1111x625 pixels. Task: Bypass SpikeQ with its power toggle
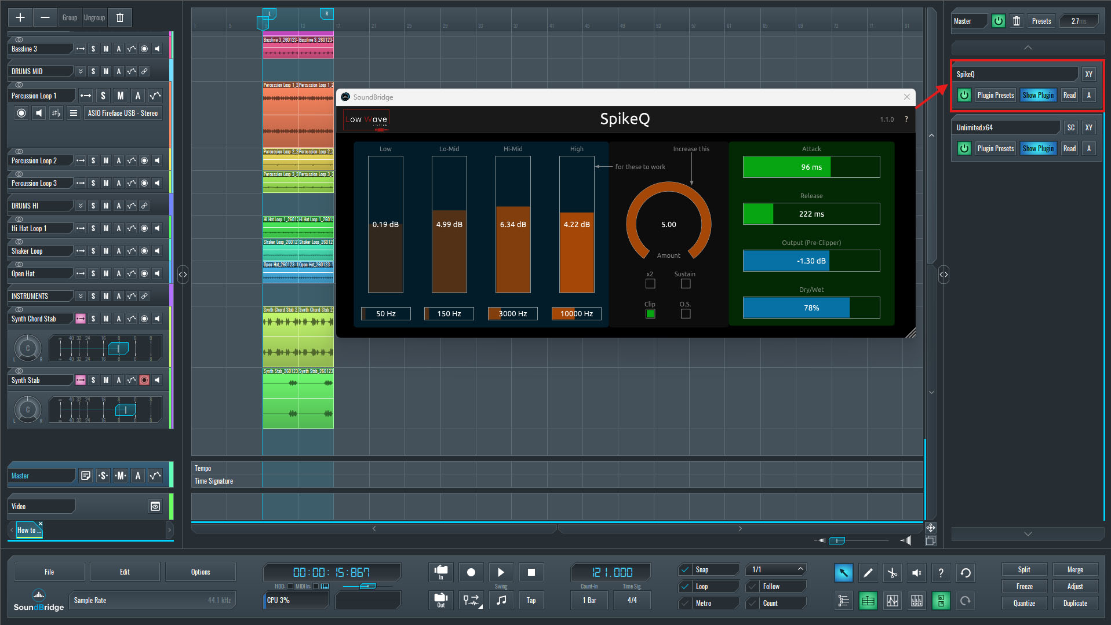point(964,95)
